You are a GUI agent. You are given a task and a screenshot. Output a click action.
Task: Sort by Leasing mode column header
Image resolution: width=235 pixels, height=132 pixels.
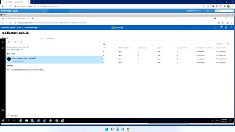pos(181,48)
